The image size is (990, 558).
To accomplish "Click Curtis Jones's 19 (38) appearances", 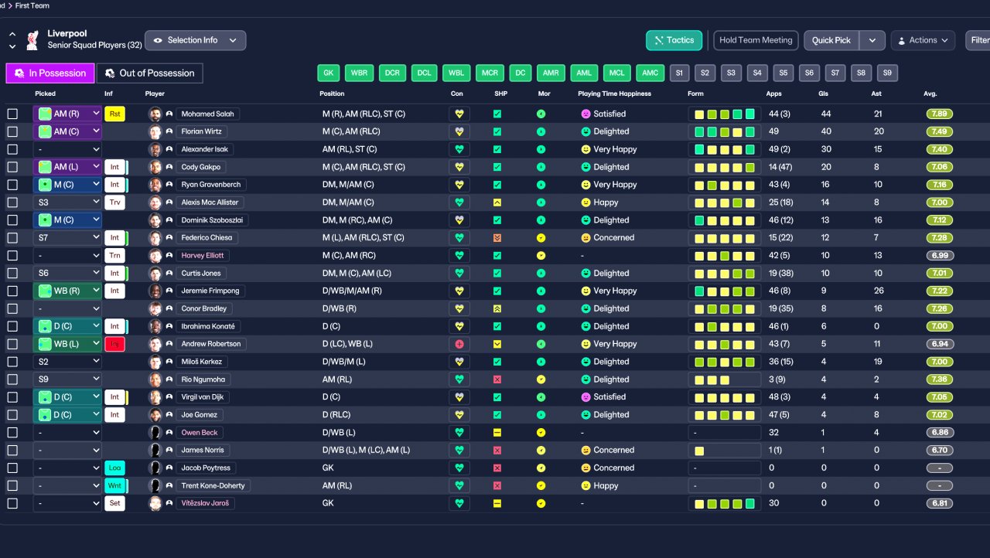I will click(782, 273).
